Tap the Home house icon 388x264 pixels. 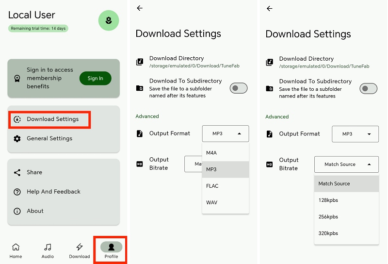coord(16,247)
